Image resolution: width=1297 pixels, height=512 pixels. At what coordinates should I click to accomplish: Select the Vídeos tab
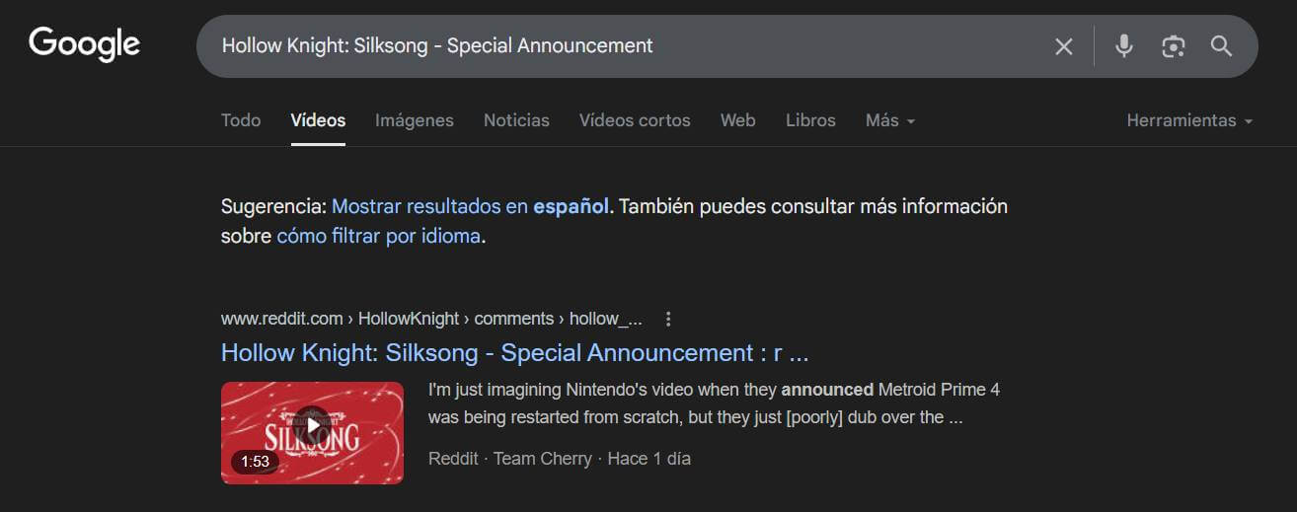[x=318, y=120]
